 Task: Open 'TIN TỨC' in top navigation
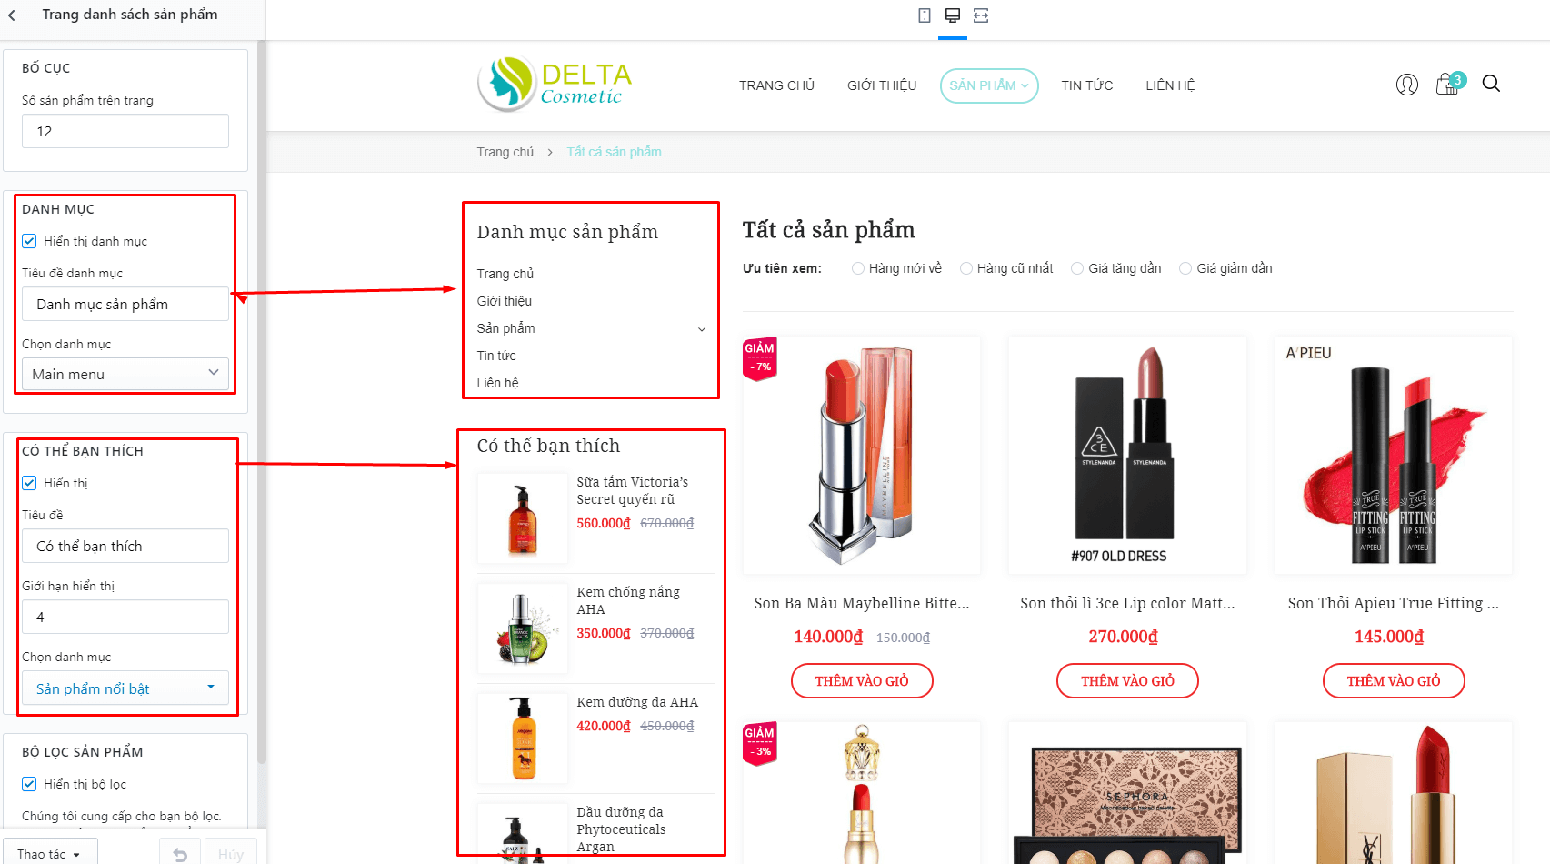(x=1087, y=85)
